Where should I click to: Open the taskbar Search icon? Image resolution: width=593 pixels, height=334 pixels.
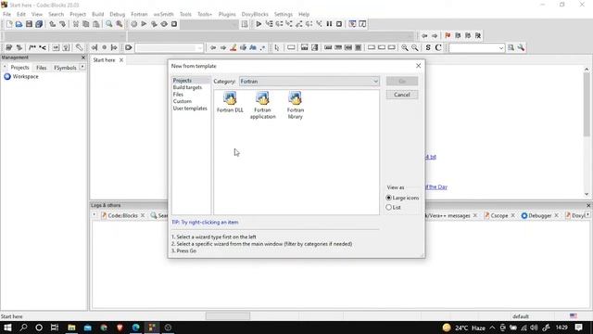[x=23, y=328]
